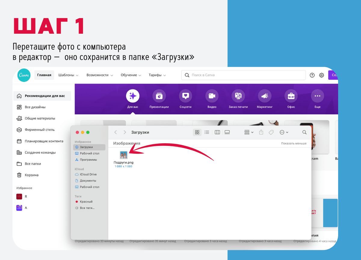
Task: Open the Canva logo home link
Action: coord(24,75)
